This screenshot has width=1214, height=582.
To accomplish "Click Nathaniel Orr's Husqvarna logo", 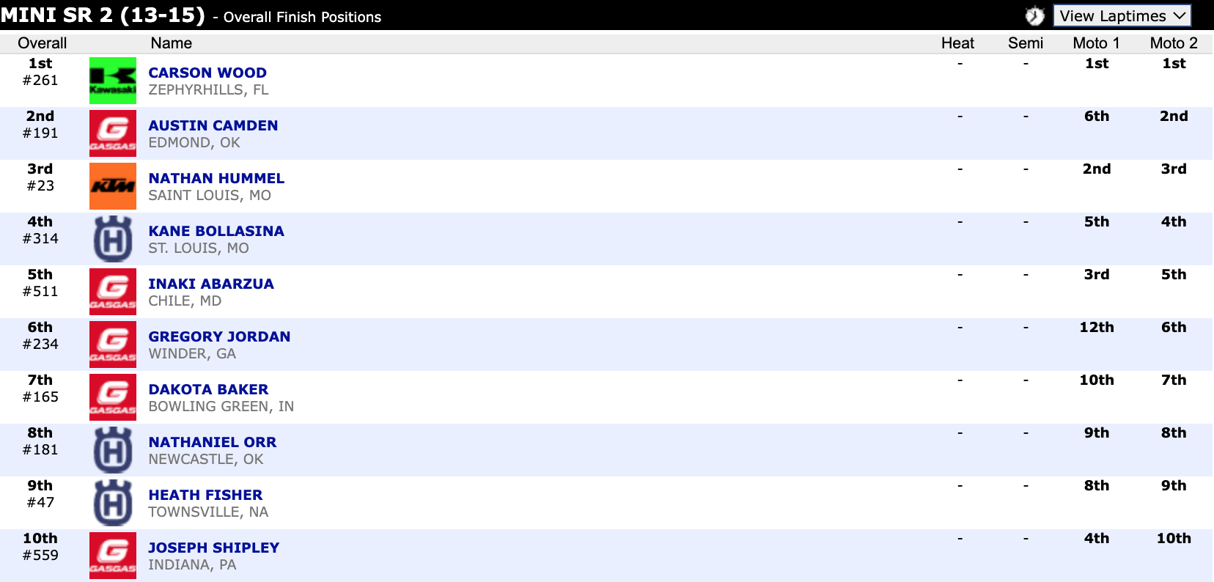I will 113,450.
